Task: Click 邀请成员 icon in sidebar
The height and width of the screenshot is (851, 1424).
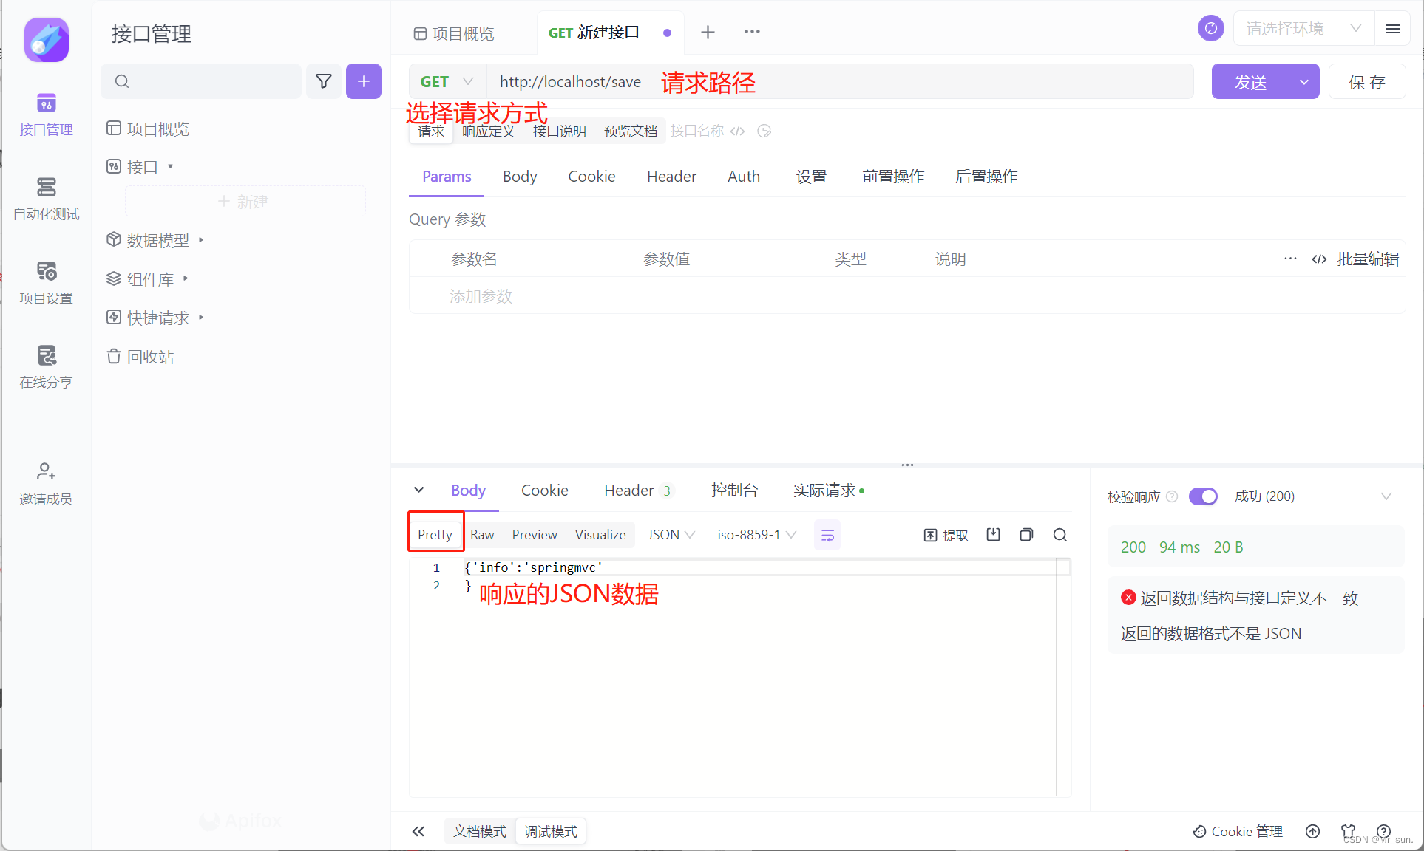Action: click(x=46, y=471)
